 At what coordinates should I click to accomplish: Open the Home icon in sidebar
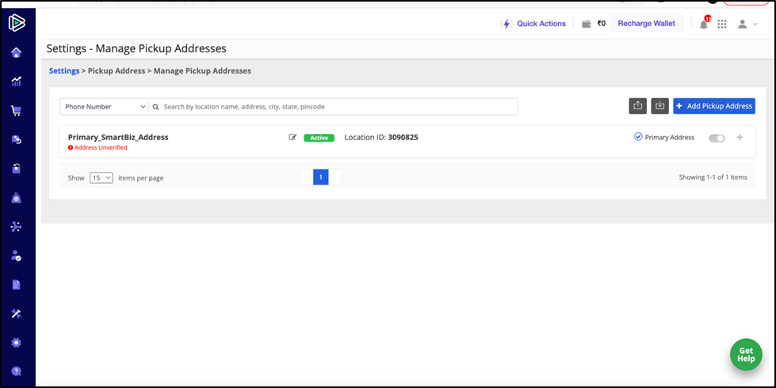tap(16, 53)
